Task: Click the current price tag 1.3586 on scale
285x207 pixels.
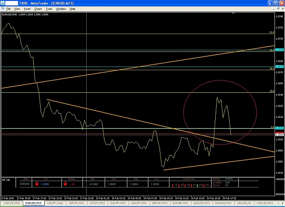Action: [x=280, y=135]
